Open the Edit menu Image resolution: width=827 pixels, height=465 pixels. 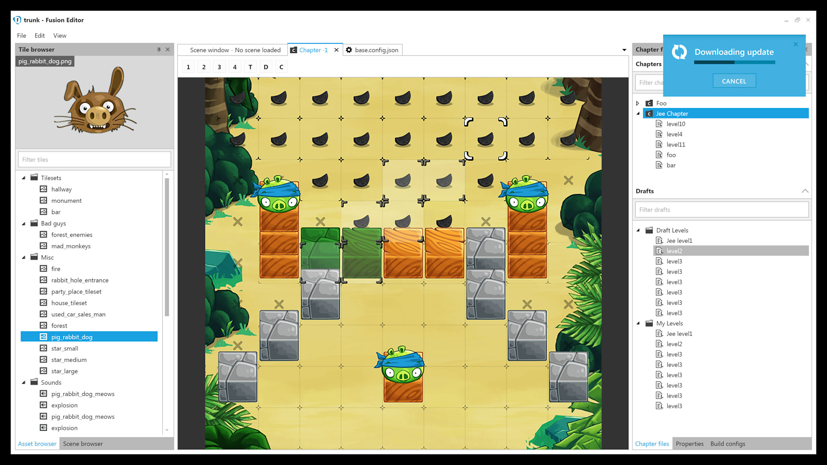tap(40, 35)
